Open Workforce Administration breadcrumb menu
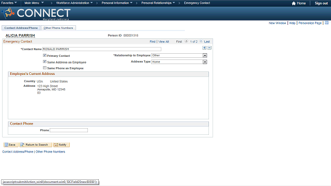This screenshot has height=186, width=331. tap(74, 3)
